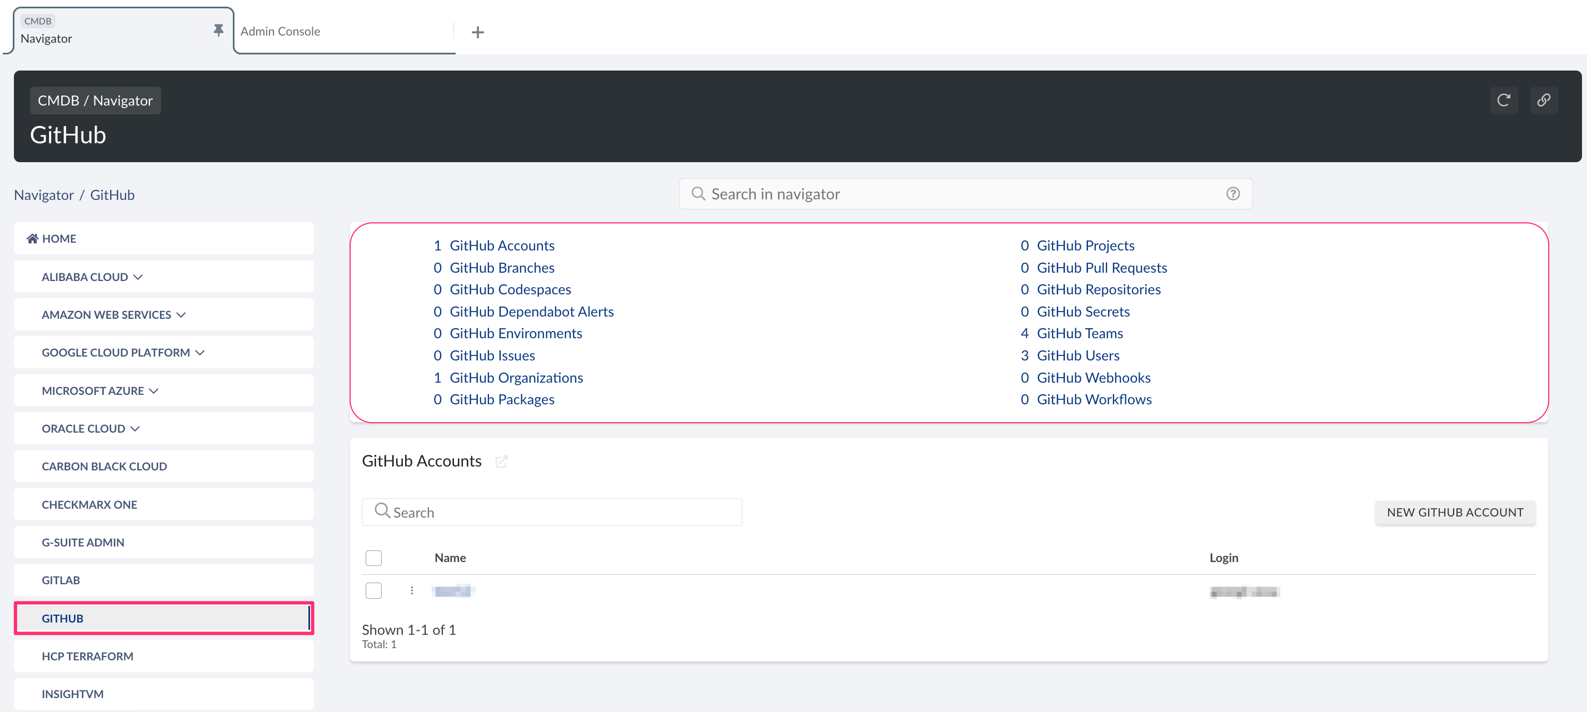This screenshot has width=1587, height=712.
Task: Open the GitHub Users list
Action: pyautogui.click(x=1077, y=355)
